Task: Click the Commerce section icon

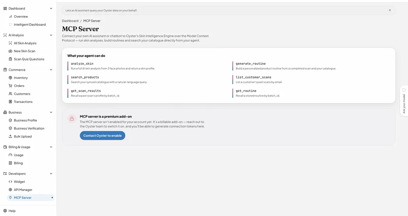Action: pyautogui.click(x=5, y=70)
